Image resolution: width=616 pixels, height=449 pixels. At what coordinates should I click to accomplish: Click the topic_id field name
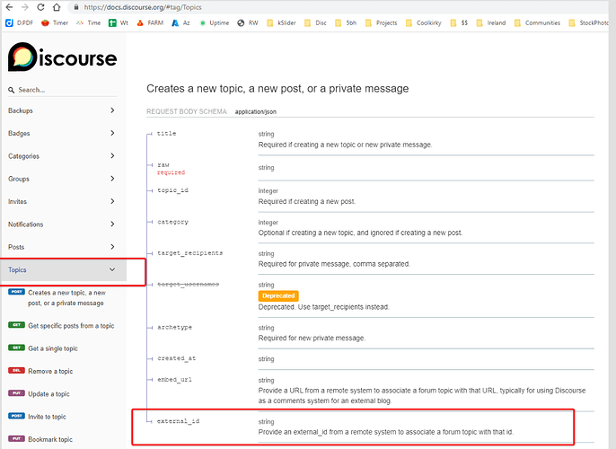pos(172,190)
